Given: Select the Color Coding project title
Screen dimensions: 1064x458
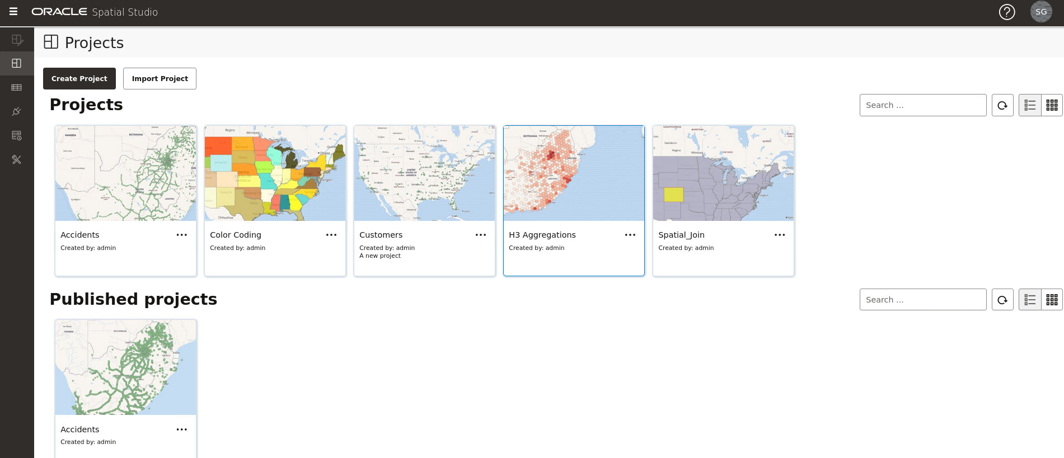Looking at the screenshot, I should tap(236, 235).
